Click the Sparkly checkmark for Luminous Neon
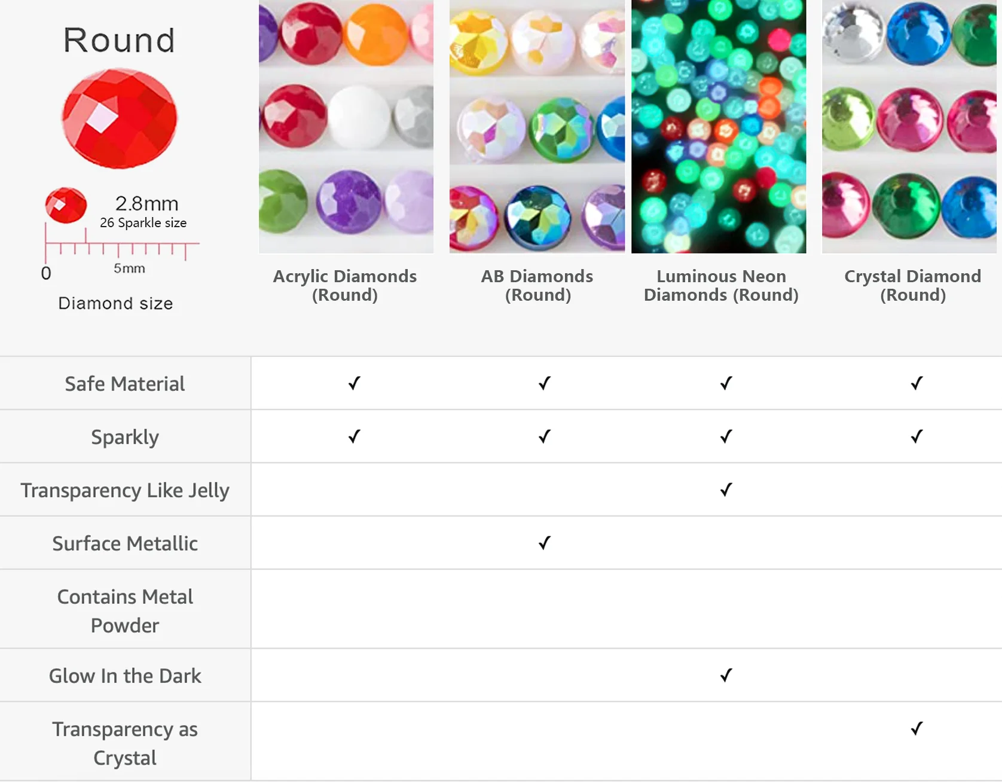The width and height of the screenshot is (1002, 782). (726, 436)
